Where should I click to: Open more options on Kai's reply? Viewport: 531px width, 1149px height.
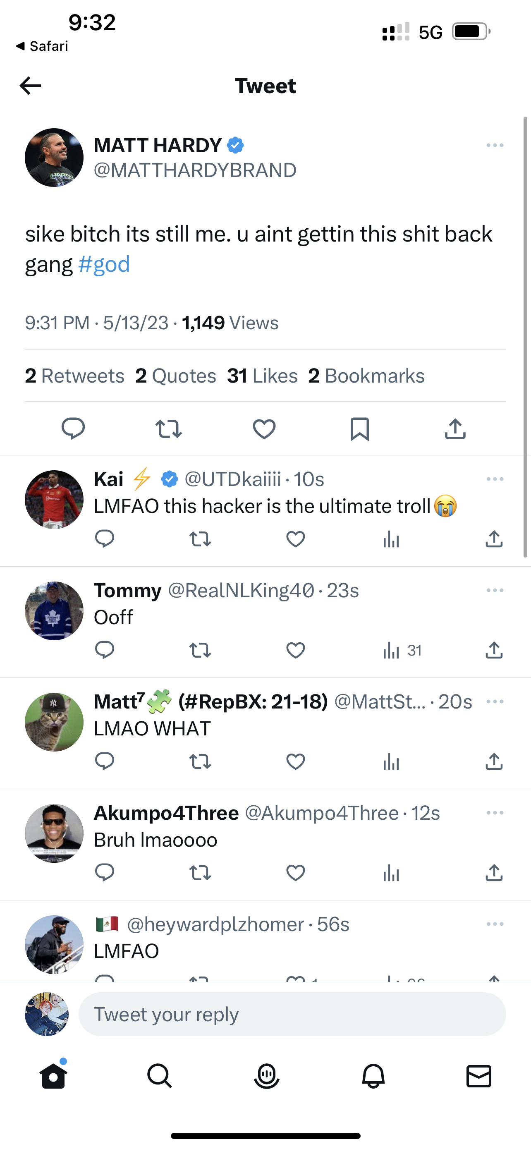click(x=495, y=479)
